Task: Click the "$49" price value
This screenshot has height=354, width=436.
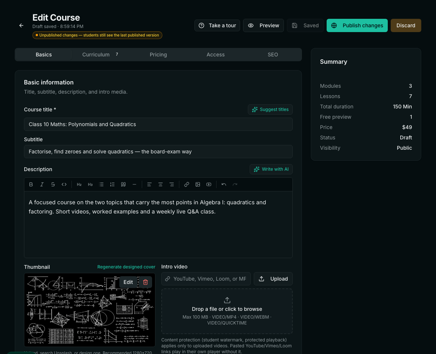Action: pyautogui.click(x=407, y=127)
